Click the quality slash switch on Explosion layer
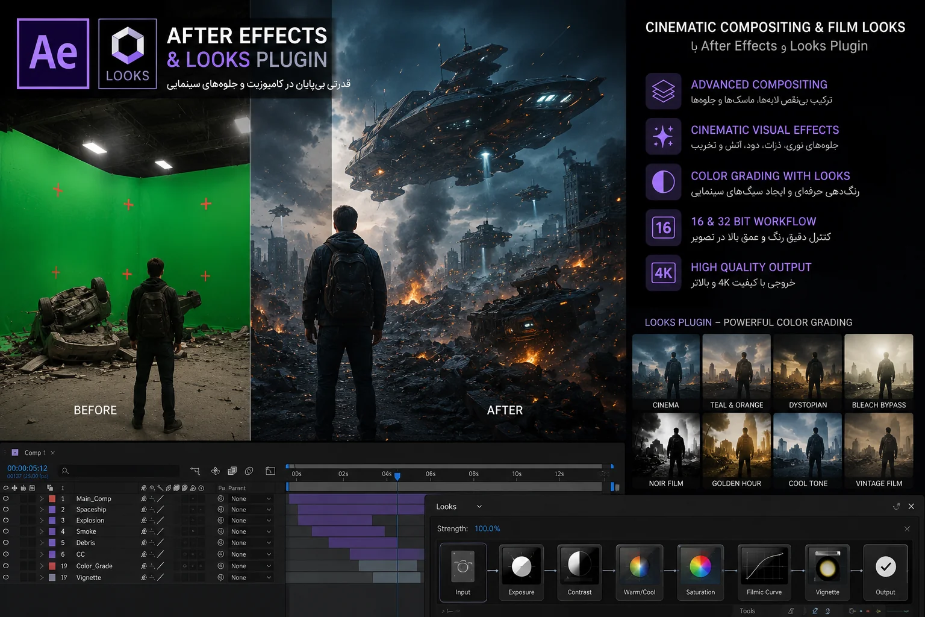 [x=160, y=521]
